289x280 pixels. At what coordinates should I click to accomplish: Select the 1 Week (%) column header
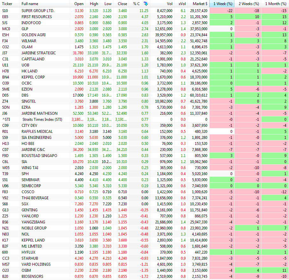pyautogui.click(x=222, y=4)
